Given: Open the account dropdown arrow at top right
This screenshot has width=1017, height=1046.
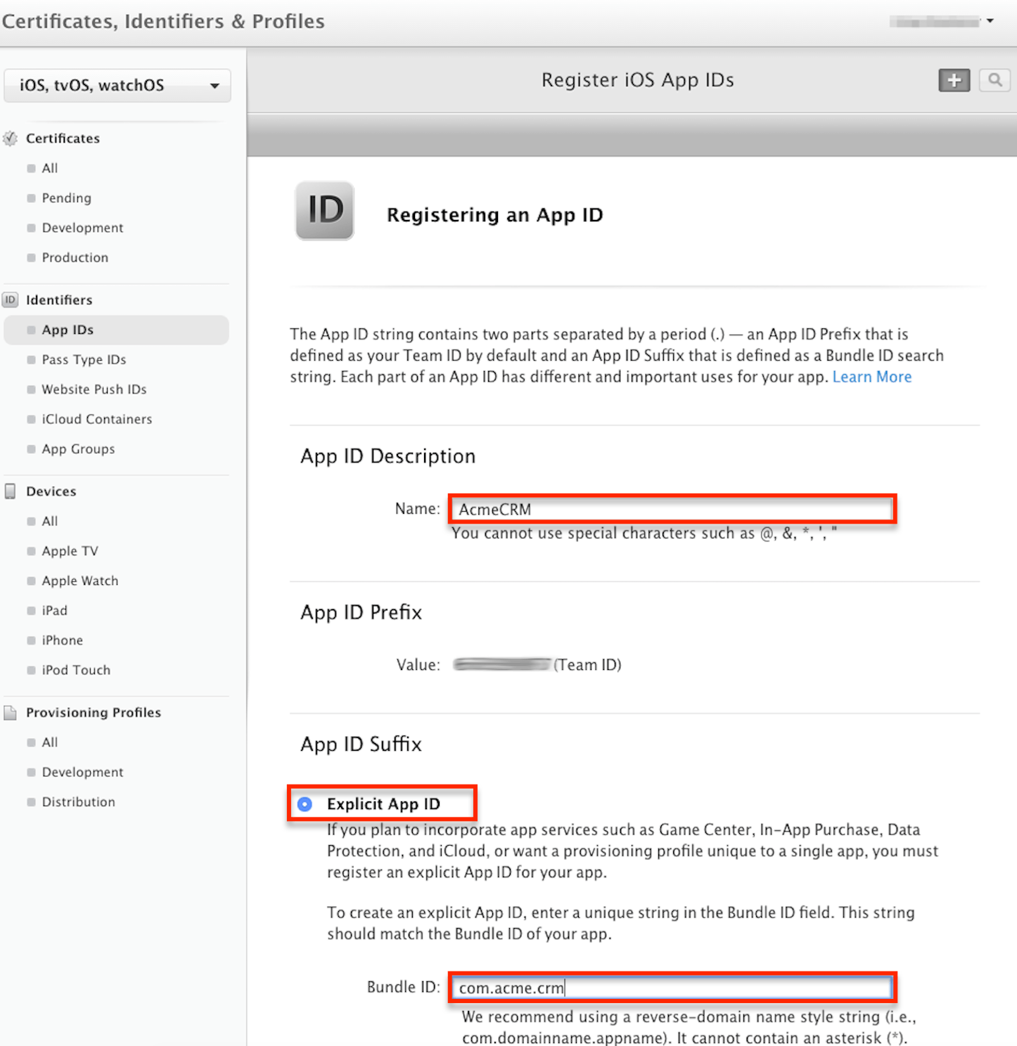Looking at the screenshot, I should click(x=990, y=21).
